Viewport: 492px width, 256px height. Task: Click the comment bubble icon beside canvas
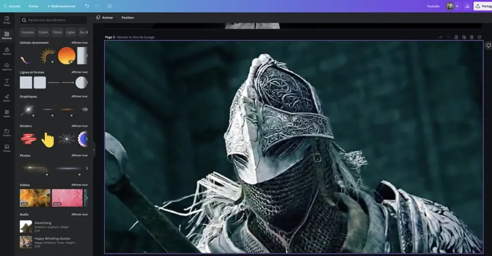489,45
